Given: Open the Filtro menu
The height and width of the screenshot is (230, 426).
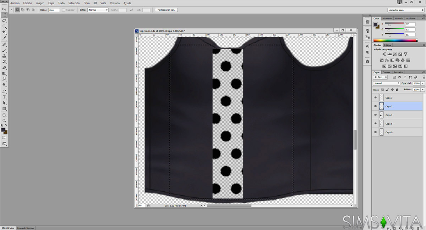Looking at the screenshot, I should (x=87, y=3).
